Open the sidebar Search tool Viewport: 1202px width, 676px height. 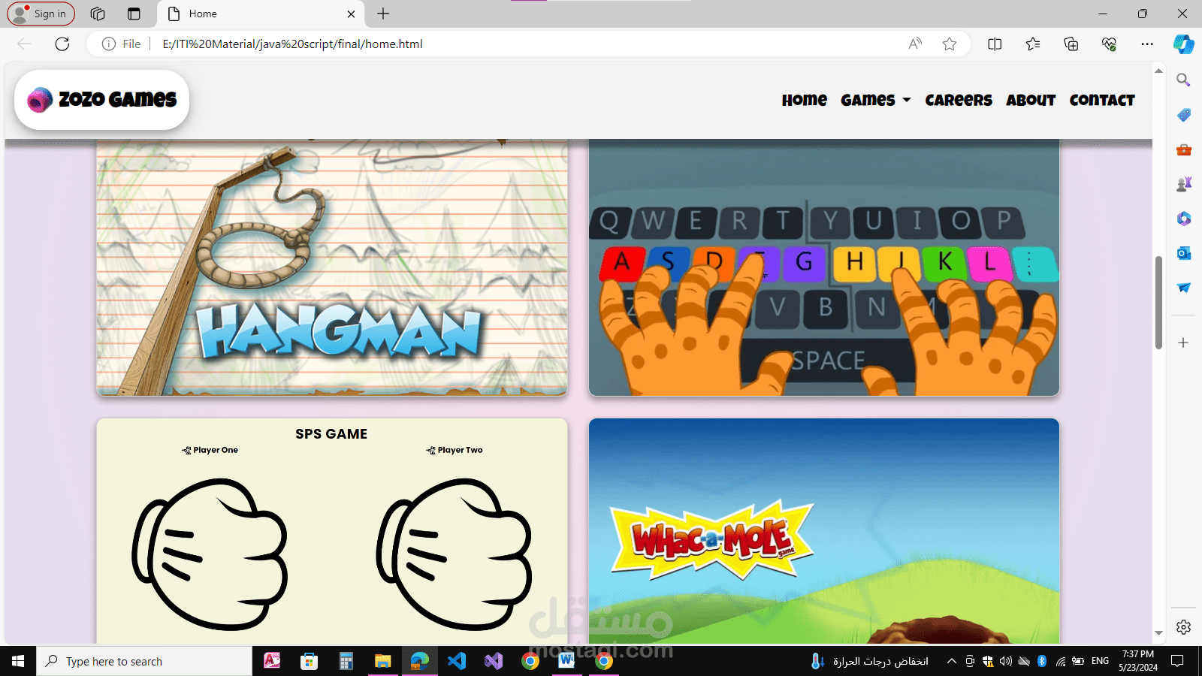(x=1183, y=80)
